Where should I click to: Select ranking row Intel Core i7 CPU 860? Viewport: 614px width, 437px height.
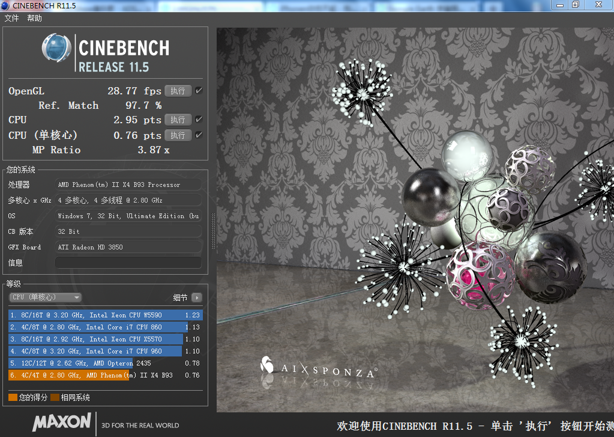105,327
